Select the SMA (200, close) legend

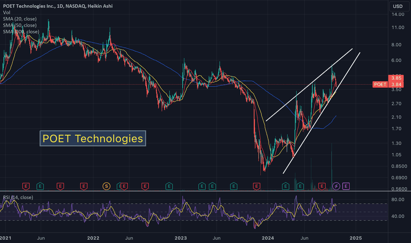(21, 31)
